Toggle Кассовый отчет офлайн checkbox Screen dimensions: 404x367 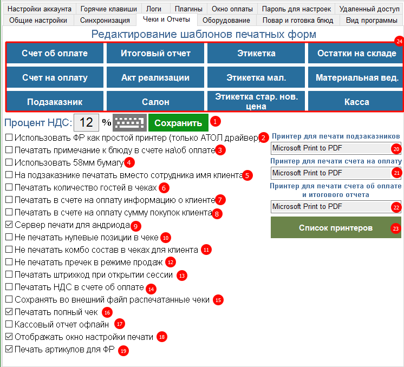coord(9,324)
